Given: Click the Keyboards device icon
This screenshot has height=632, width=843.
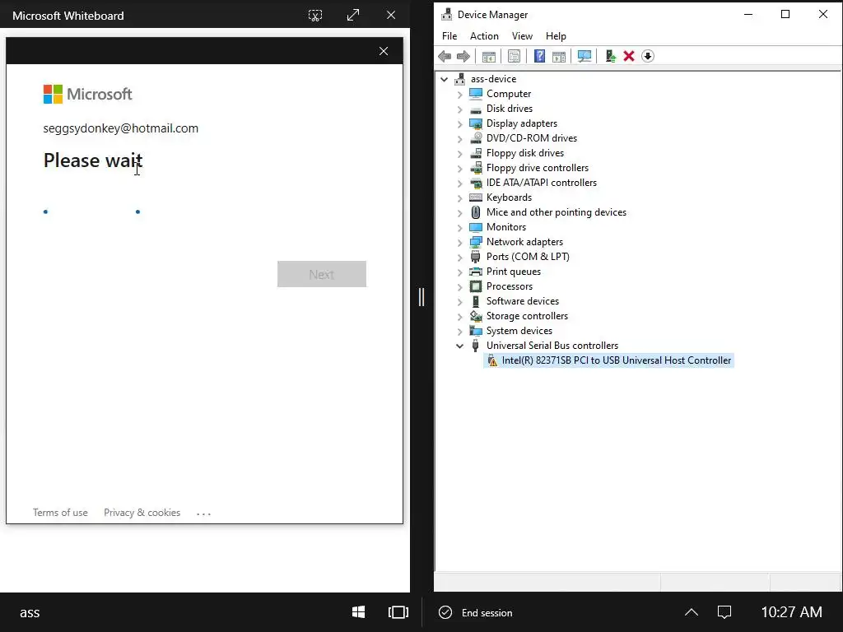Looking at the screenshot, I should (476, 197).
